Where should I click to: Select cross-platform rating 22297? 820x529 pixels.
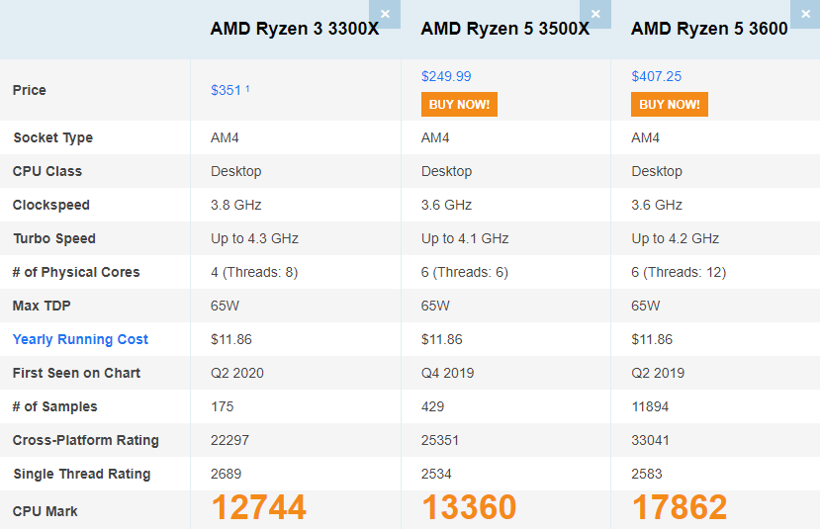tap(229, 440)
